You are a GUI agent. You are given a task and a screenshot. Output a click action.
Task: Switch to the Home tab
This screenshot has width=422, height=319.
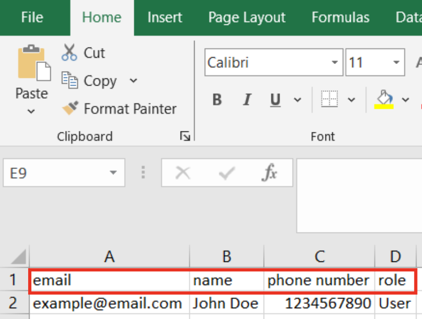[102, 18]
